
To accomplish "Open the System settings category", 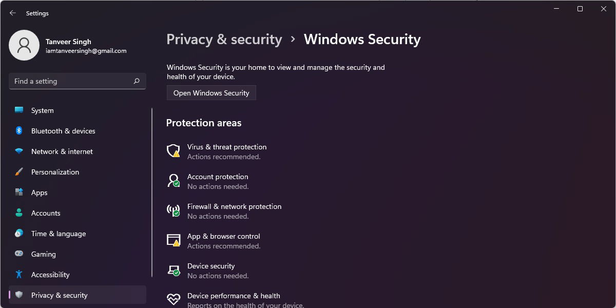I will click(x=78, y=110).
